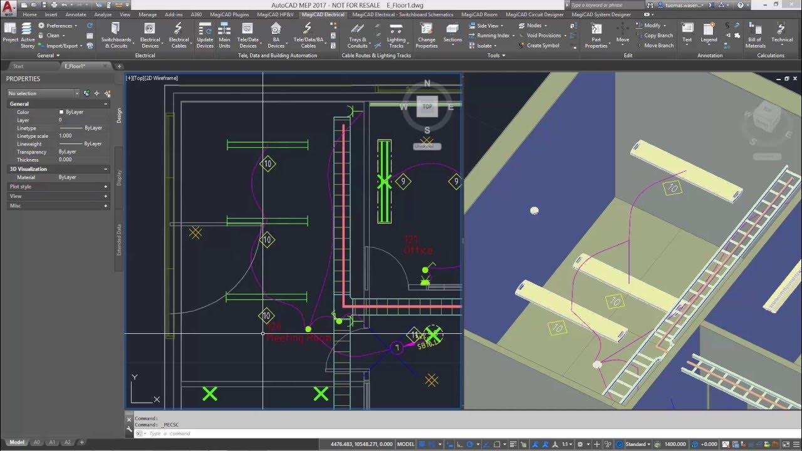
Task: Click the Part Properties icon
Action: point(596,35)
